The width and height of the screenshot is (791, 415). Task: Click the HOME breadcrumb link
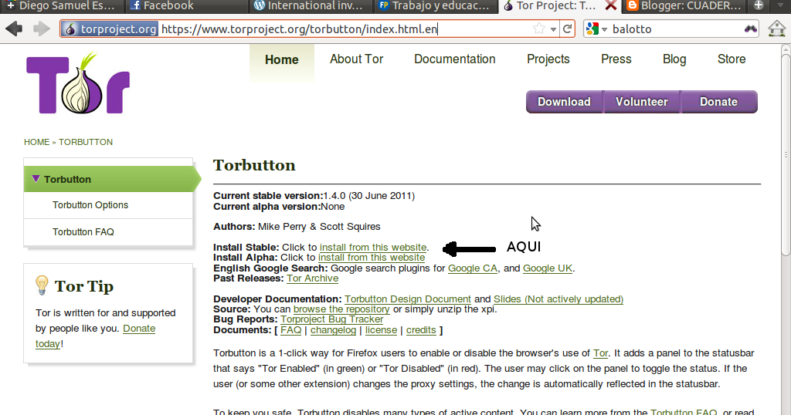pos(37,142)
